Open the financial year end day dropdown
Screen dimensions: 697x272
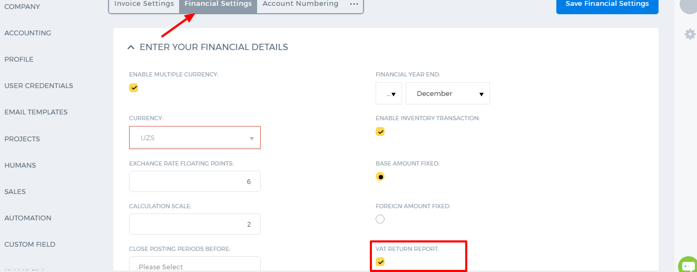(389, 93)
